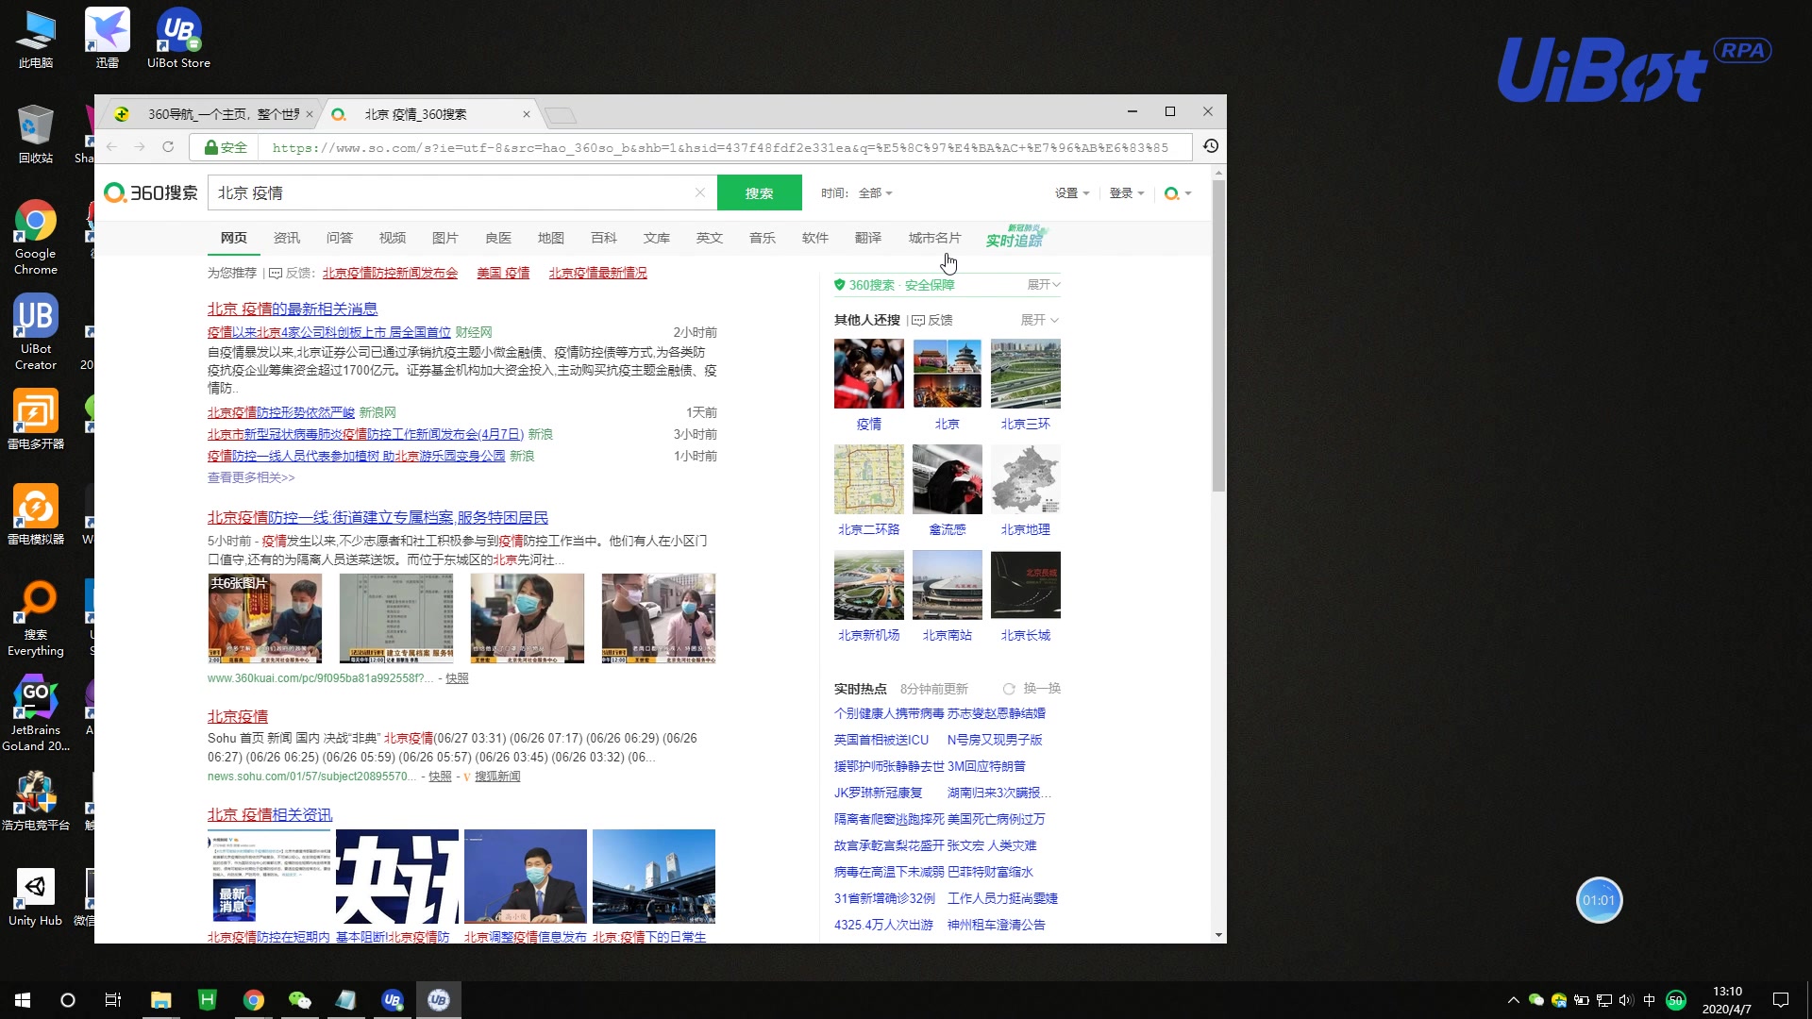Open the 设置 settings dropdown
The height and width of the screenshot is (1019, 1812).
(1071, 192)
